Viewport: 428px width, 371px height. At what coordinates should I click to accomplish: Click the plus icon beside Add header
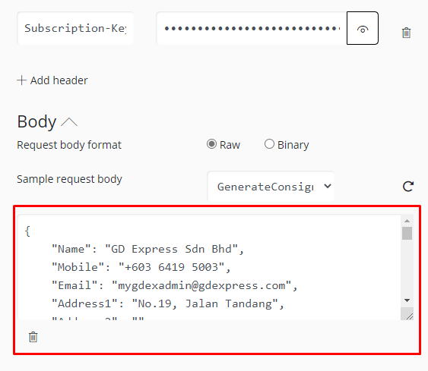pos(21,80)
